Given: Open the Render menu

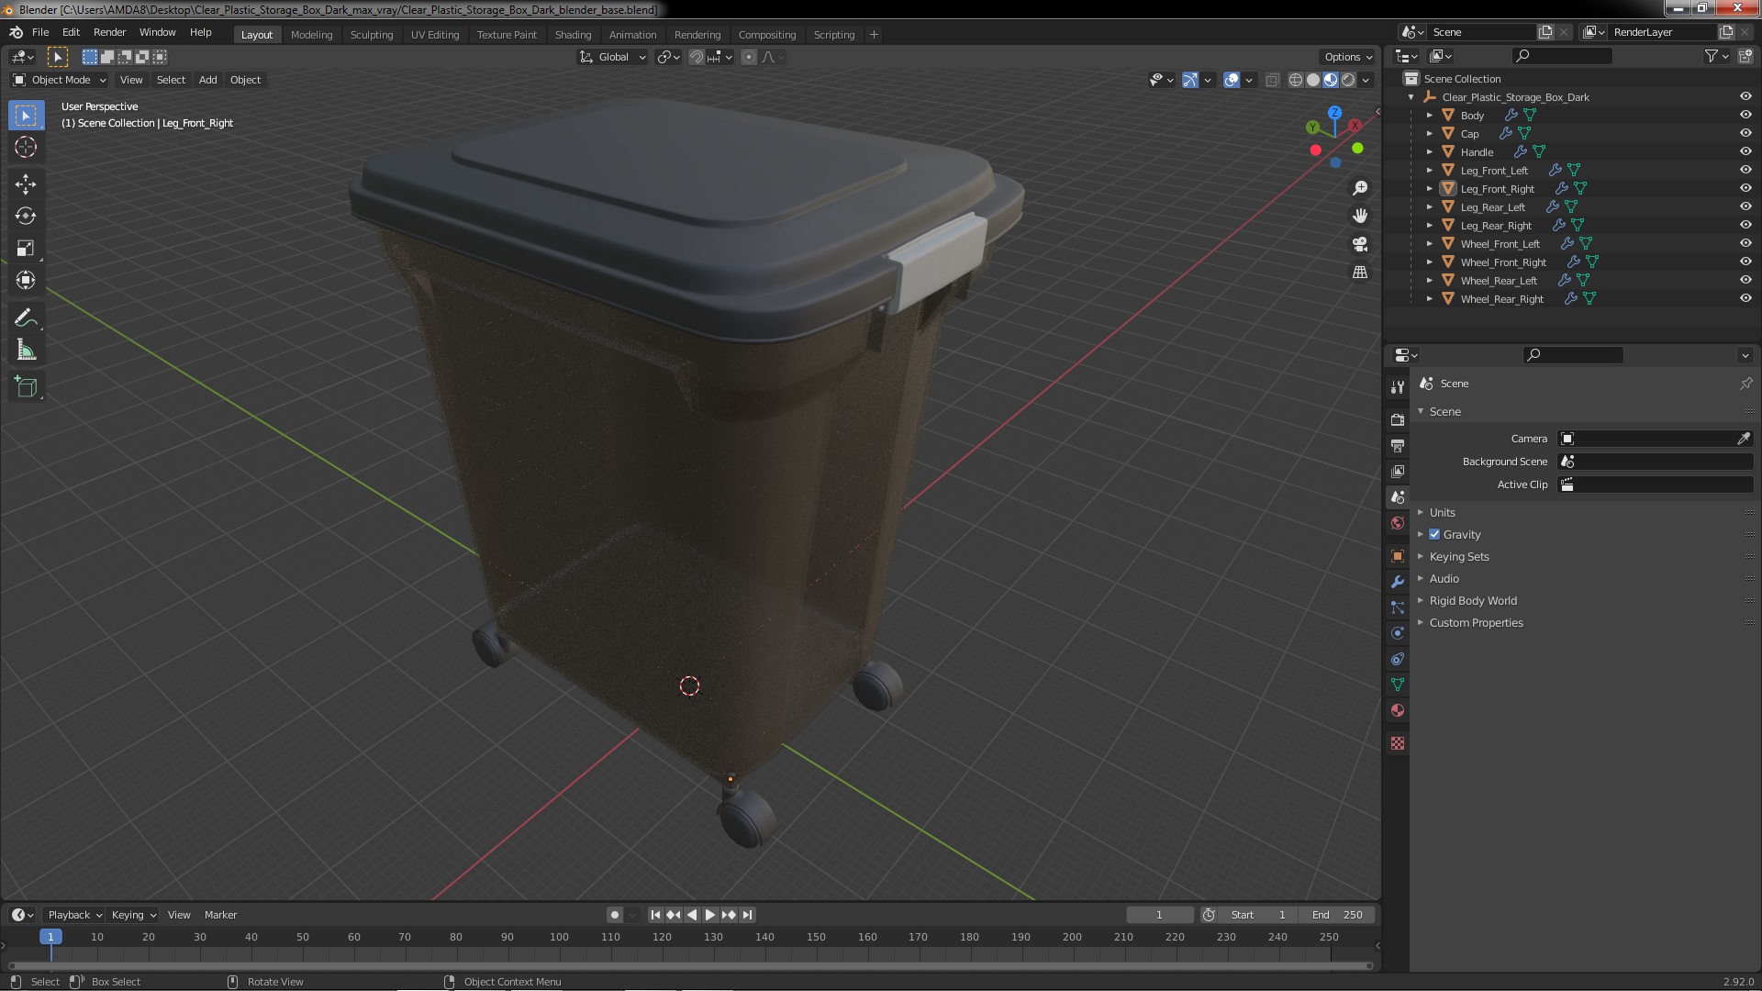Looking at the screenshot, I should tap(109, 31).
